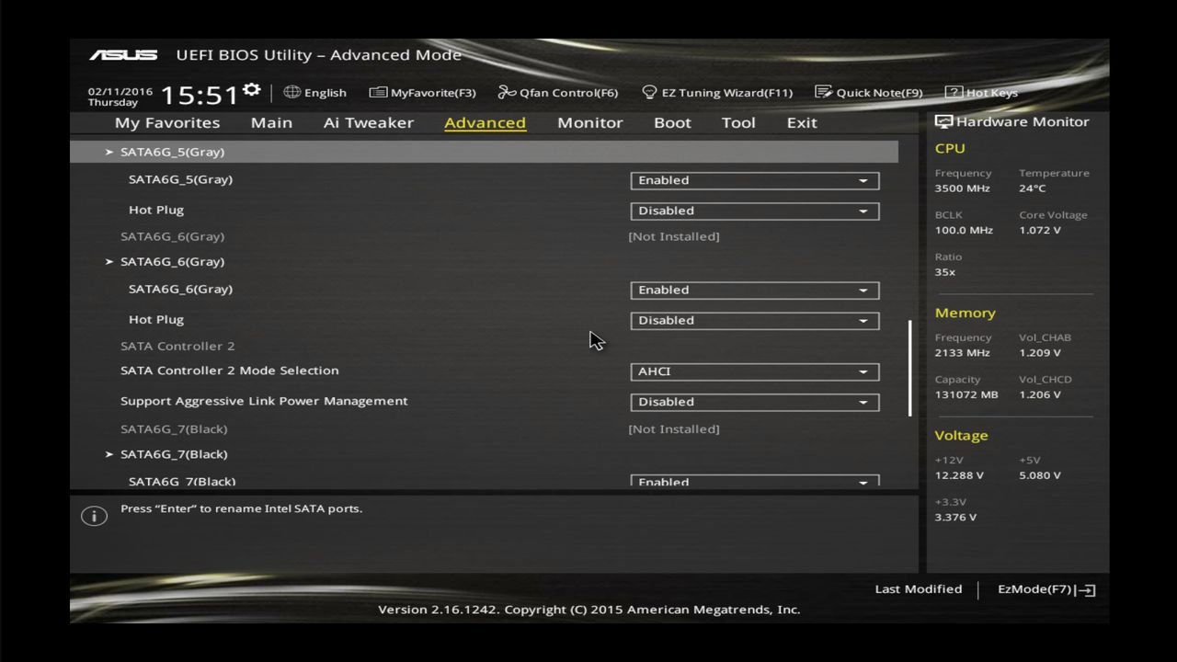Open English language selector
The height and width of the screenshot is (662, 1177).
315,92
